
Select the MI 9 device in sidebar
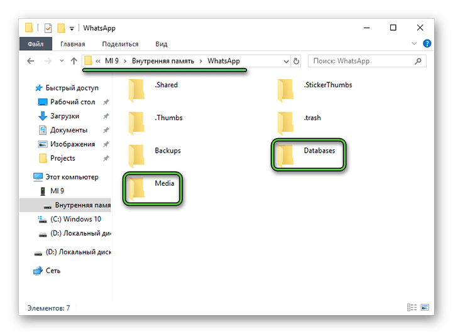pyautogui.click(x=52, y=191)
